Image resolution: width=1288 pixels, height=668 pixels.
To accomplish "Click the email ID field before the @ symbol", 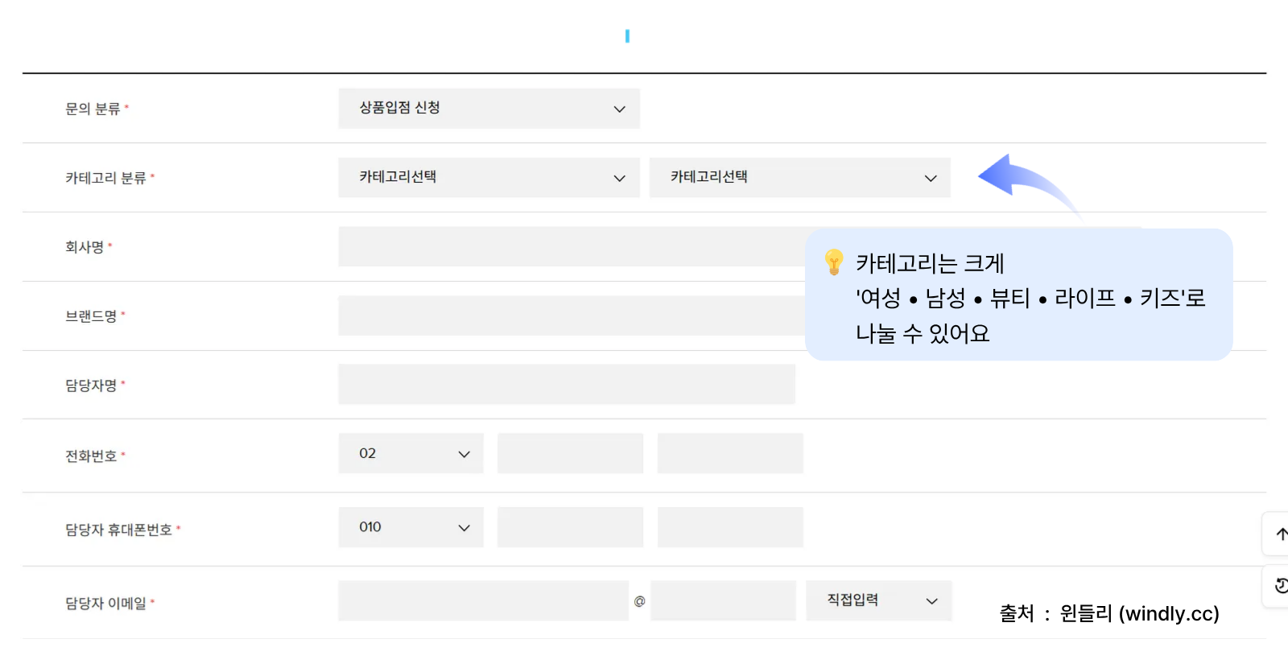I will coord(483,600).
